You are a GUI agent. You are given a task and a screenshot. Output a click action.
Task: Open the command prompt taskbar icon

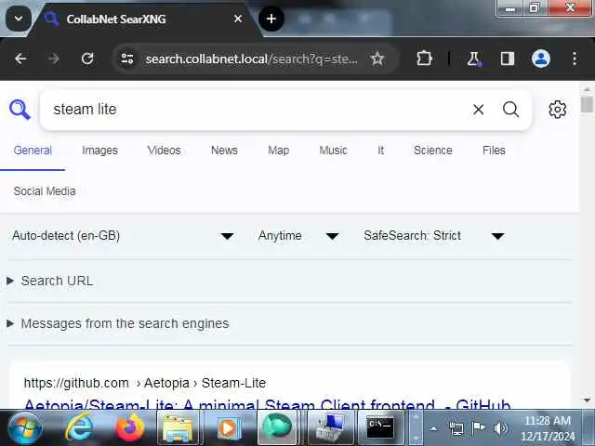click(380, 427)
